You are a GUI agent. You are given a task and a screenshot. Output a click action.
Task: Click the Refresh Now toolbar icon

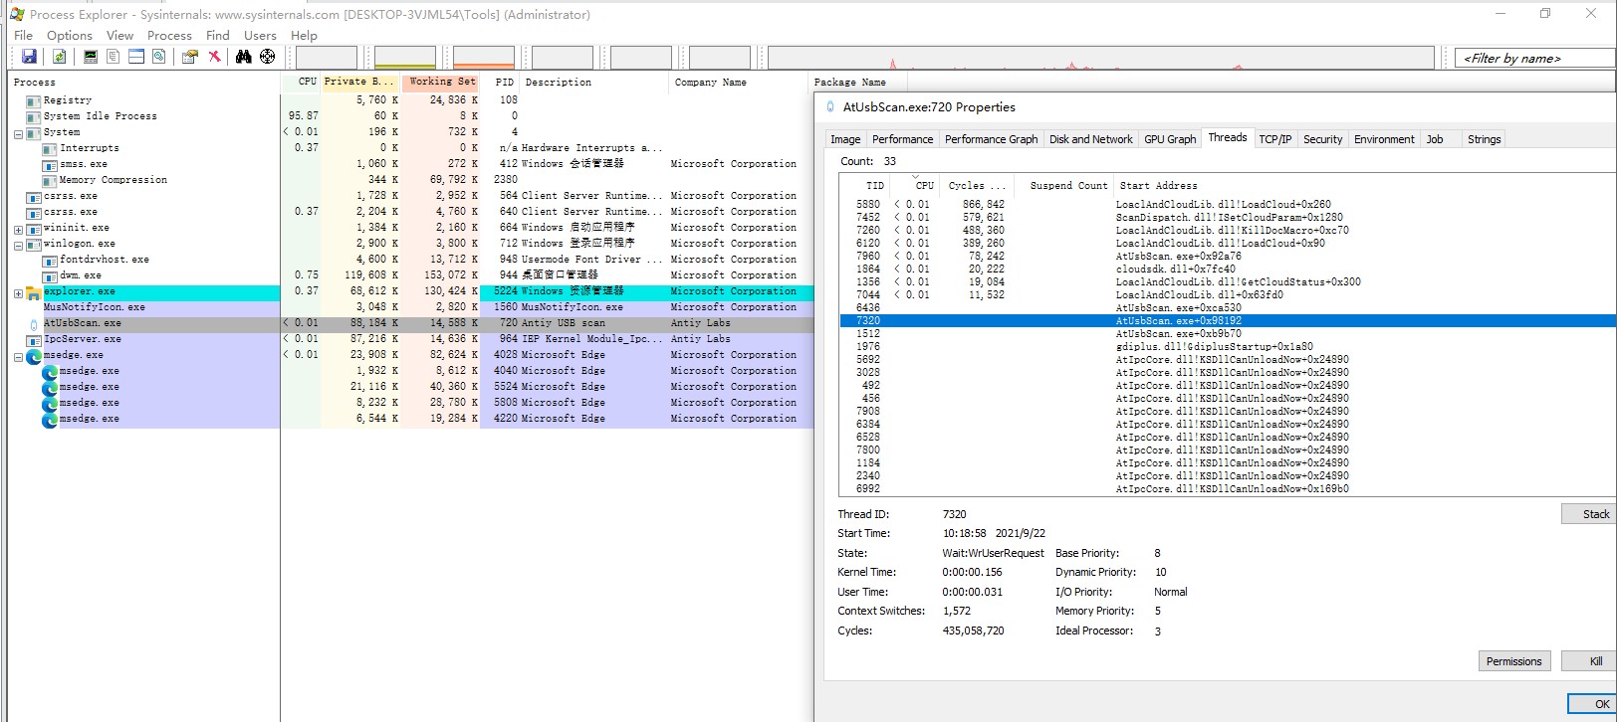(x=59, y=57)
